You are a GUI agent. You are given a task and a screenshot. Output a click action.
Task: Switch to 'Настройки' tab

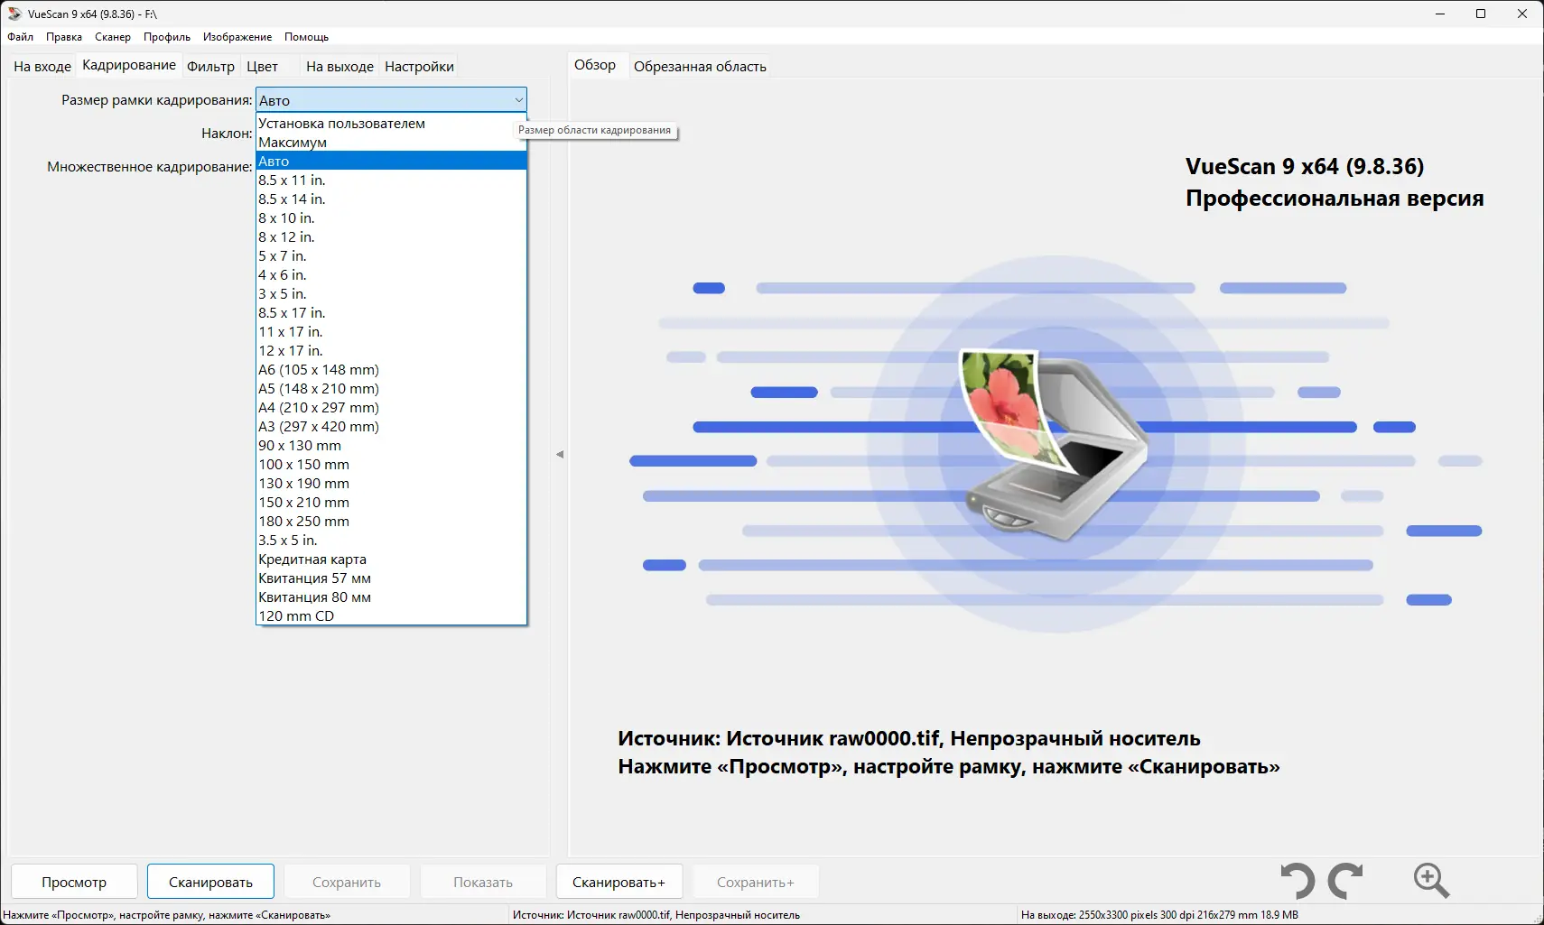point(419,67)
